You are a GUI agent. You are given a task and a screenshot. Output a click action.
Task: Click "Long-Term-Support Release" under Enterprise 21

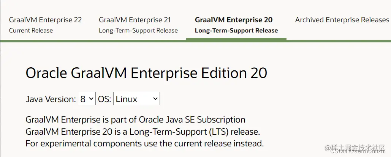(x=138, y=31)
